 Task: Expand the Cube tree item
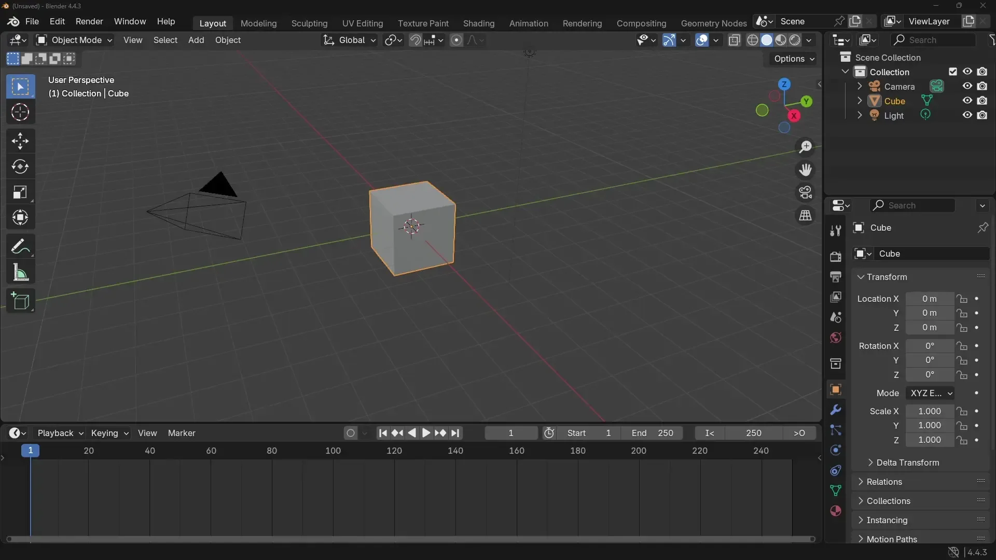click(x=860, y=101)
